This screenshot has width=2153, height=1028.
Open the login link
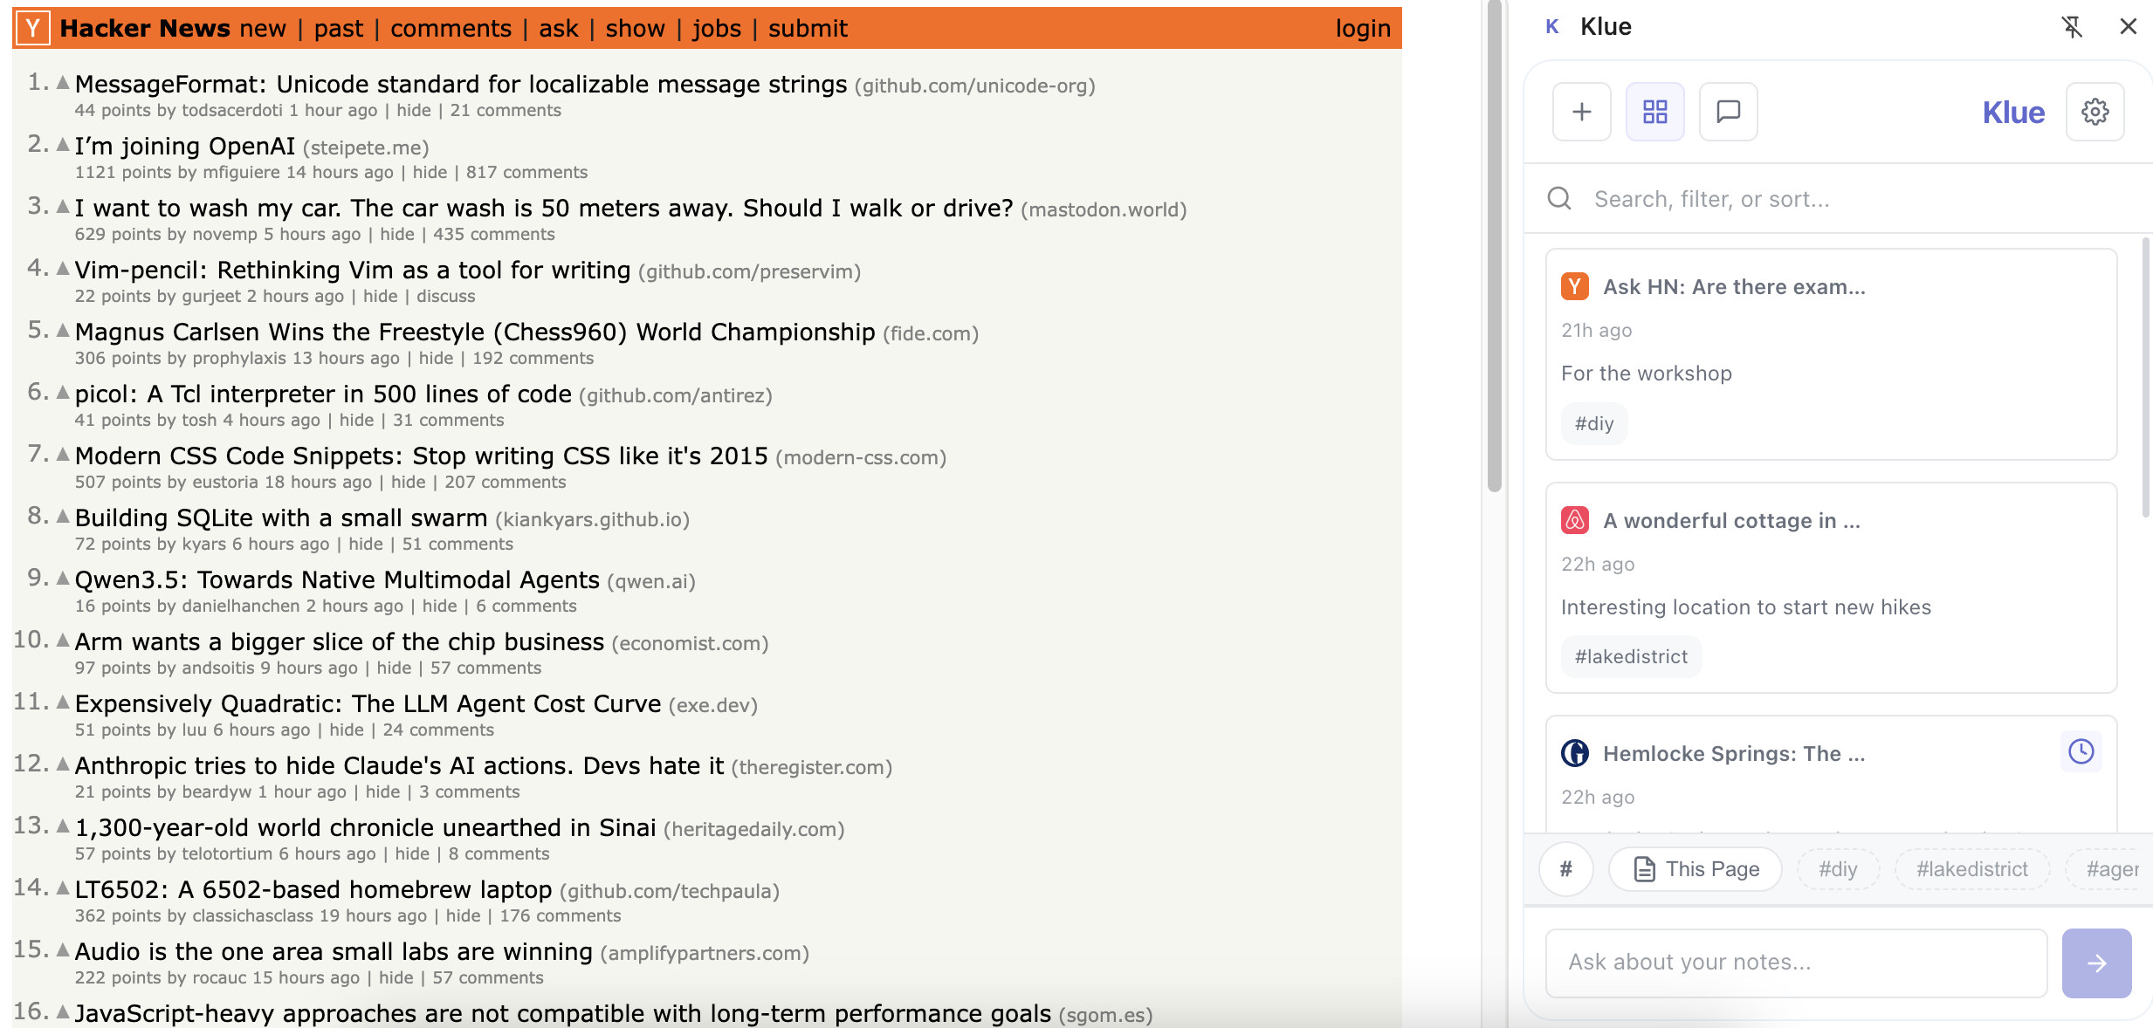(1362, 28)
